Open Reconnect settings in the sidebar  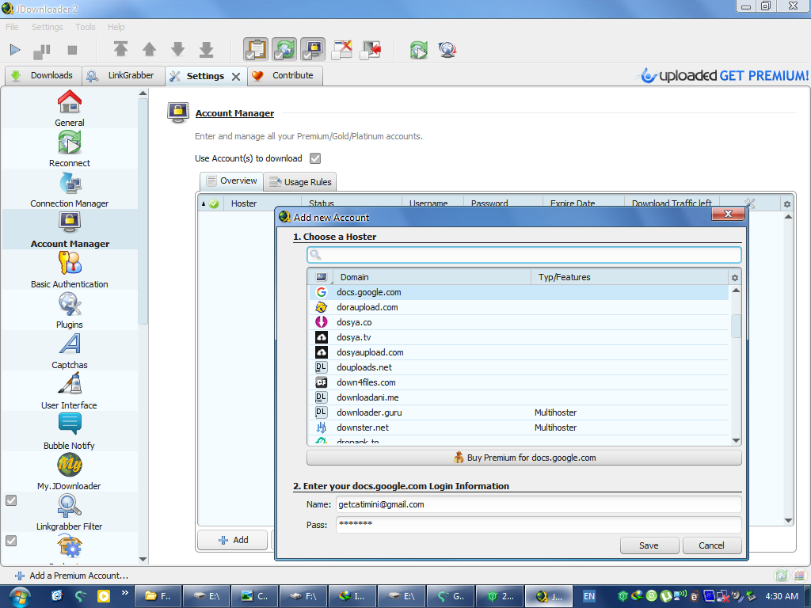tap(70, 149)
